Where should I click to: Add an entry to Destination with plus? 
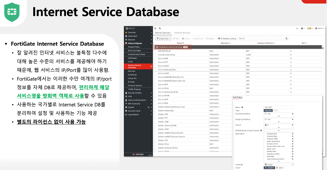[x=279, y=161]
